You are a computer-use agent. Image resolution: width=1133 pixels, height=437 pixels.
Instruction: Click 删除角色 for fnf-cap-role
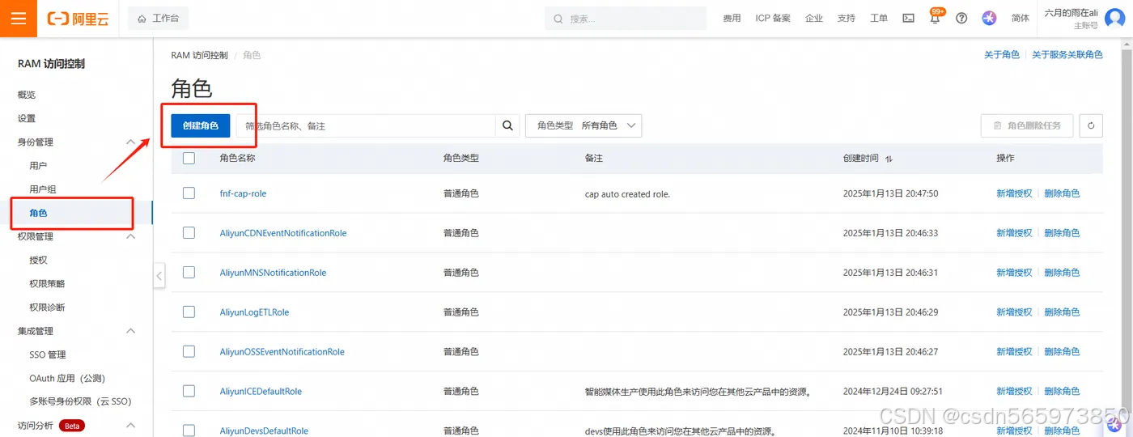click(x=1062, y=193)
